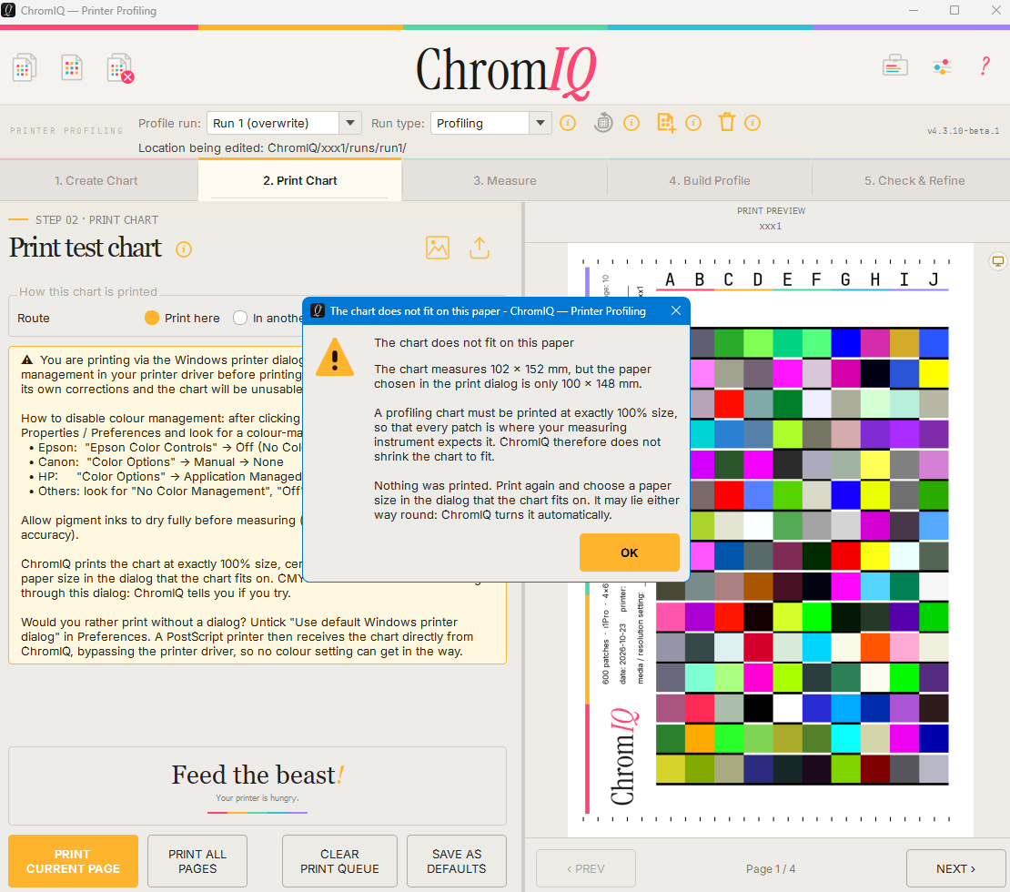The image size is (1010, 892).
Task: Select the Print here radio button
Action: click(x=151, y=318)
